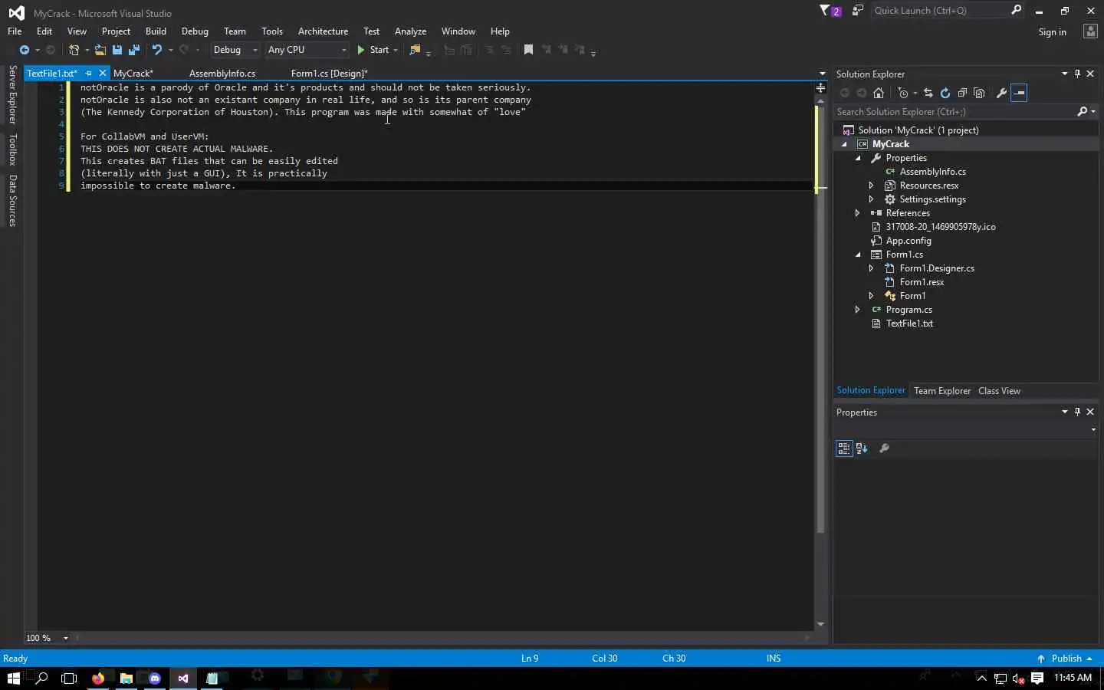Screen dimensions: 1104x690
Task: Open the Solution Explorer window options dropdown
Action: (1064, 74)
